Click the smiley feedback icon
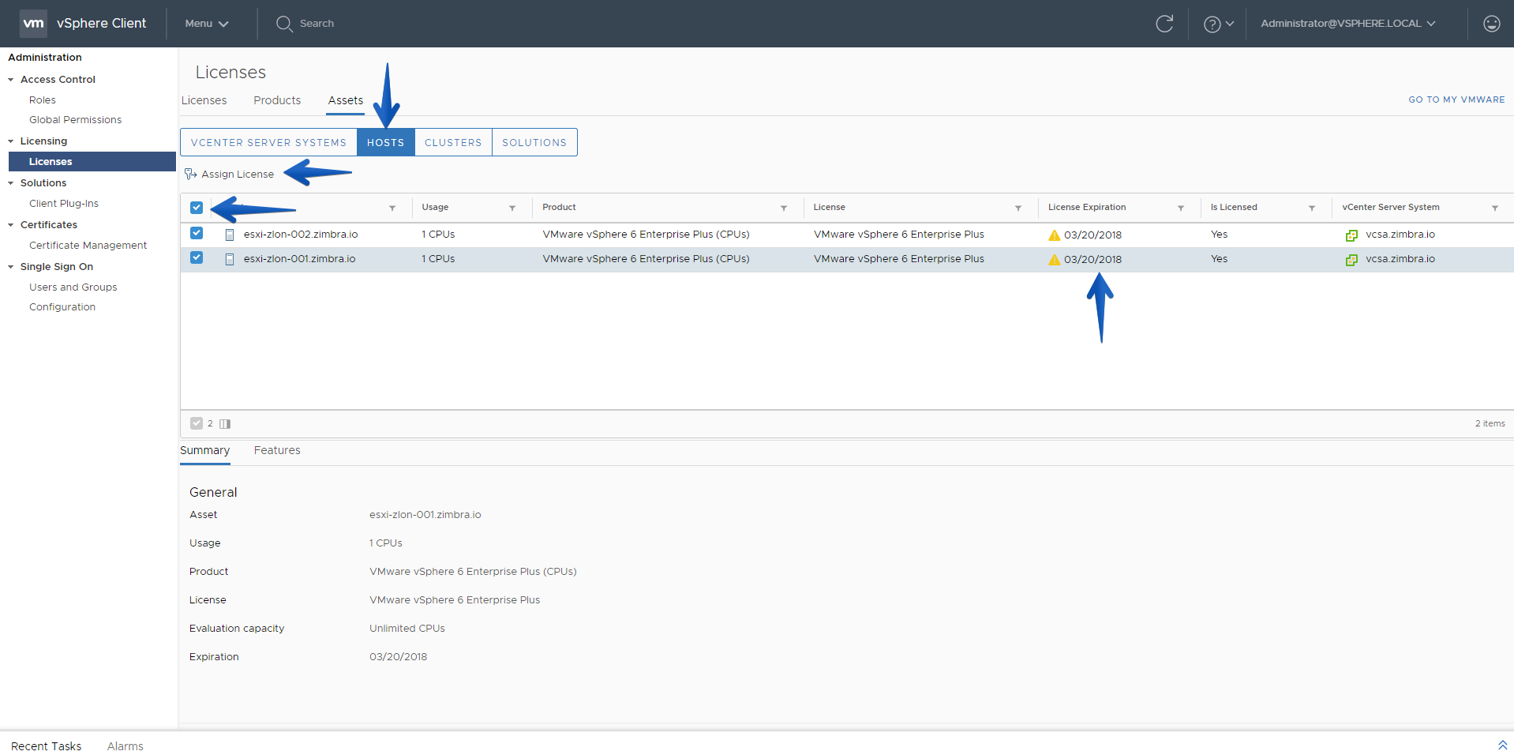This screenshot has width=1514, height=755. pos(1491,24)
